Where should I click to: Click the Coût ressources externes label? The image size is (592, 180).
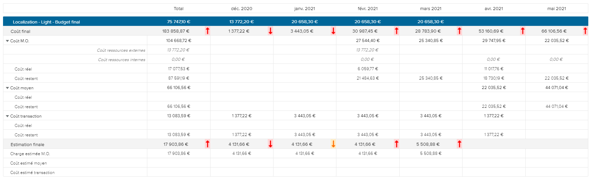click(x=121, y=50)
